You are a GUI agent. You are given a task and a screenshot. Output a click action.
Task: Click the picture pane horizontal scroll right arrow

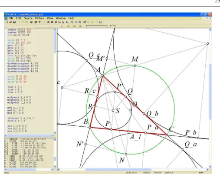207,169
